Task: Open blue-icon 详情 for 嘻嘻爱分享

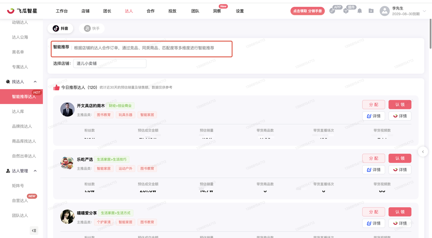Action: click(374, 223)
